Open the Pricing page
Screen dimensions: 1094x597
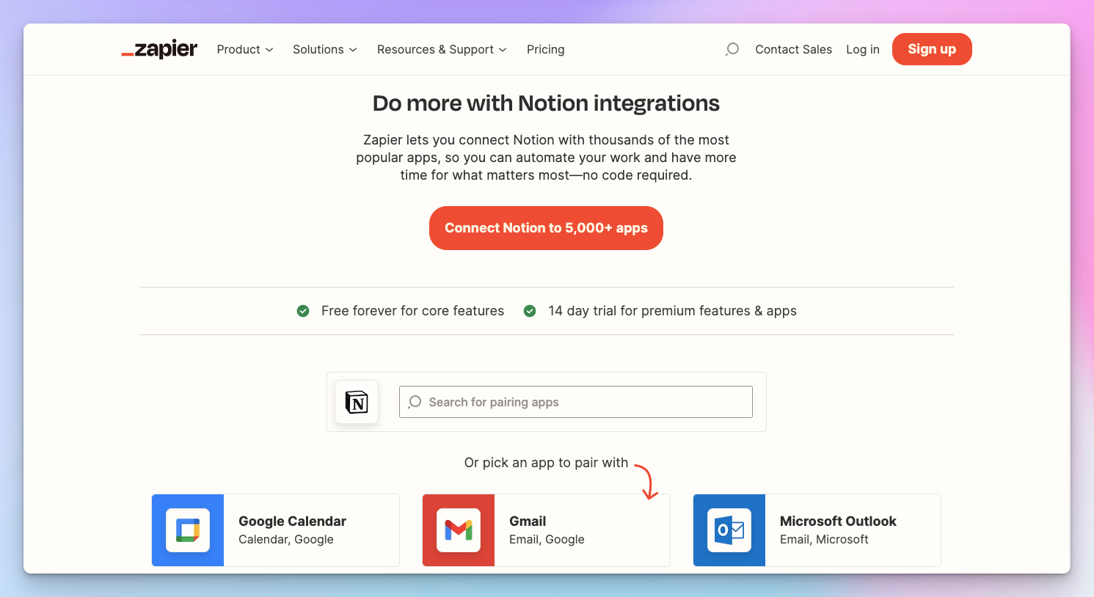pos(545,49)
